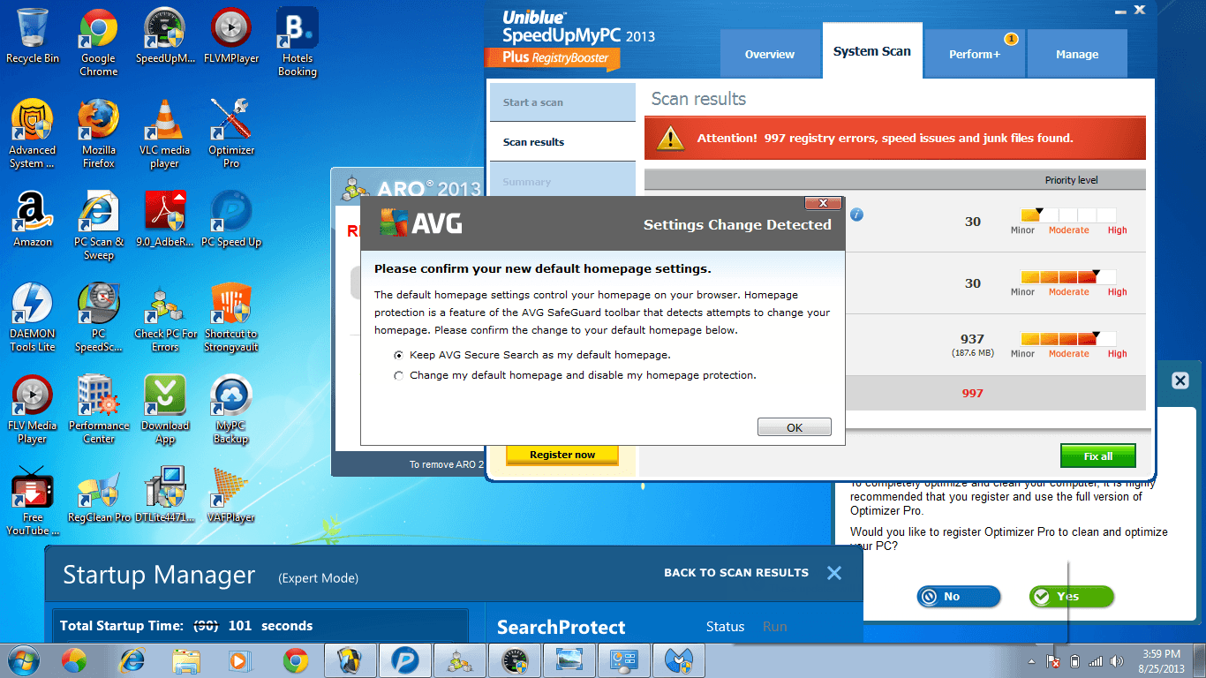Click the volume speaker icon in tray
Viewport: 1206px width, 678px height.
point(1118,660)
